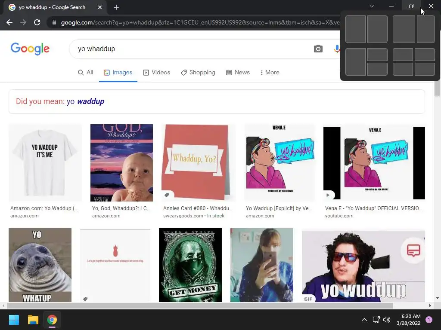
Task: Click 'swearygoods.com · In stock' source text
Action: click(x=194, y=216)
